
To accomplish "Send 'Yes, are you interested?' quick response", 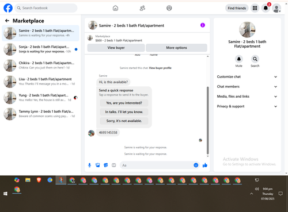I will (x=124, y=103).
